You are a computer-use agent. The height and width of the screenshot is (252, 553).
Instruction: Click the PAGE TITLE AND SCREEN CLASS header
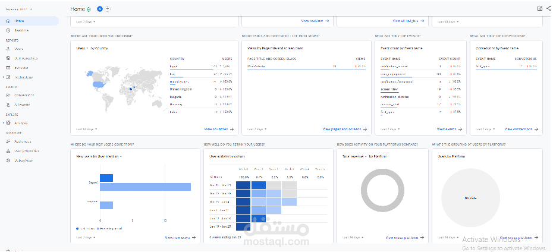272,59
